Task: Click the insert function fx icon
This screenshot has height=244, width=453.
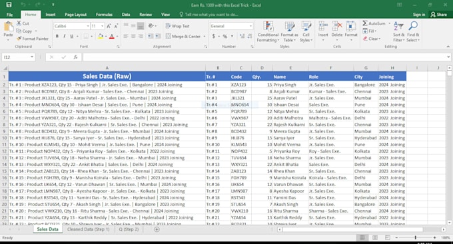Action: click(x=75, y=57)
